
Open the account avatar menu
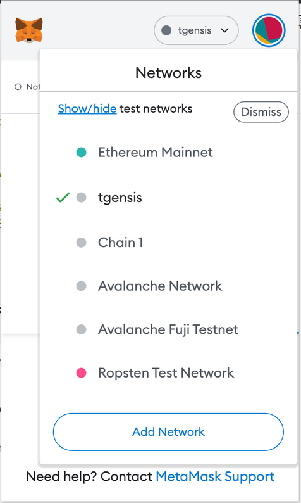269,30
